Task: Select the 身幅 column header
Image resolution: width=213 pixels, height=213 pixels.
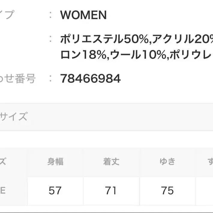Action: pyautogui.click(x=55, y=162)
